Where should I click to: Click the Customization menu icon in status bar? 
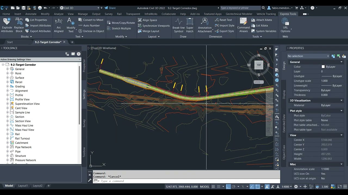click(344, 187)
